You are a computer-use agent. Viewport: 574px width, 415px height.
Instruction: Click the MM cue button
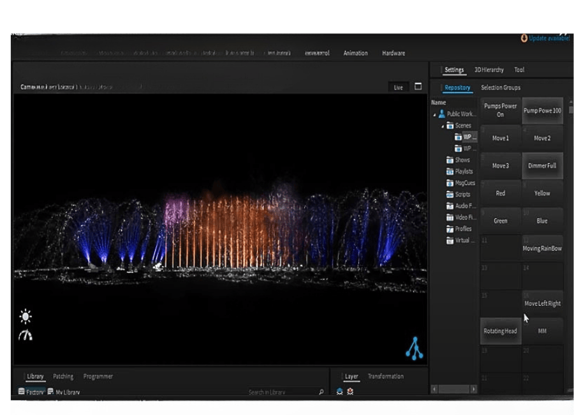543,331
